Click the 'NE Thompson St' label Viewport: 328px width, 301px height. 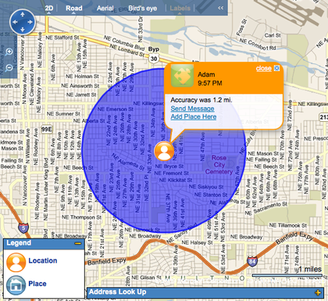(82, 217)
